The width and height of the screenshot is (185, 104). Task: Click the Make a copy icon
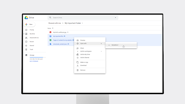77,62
